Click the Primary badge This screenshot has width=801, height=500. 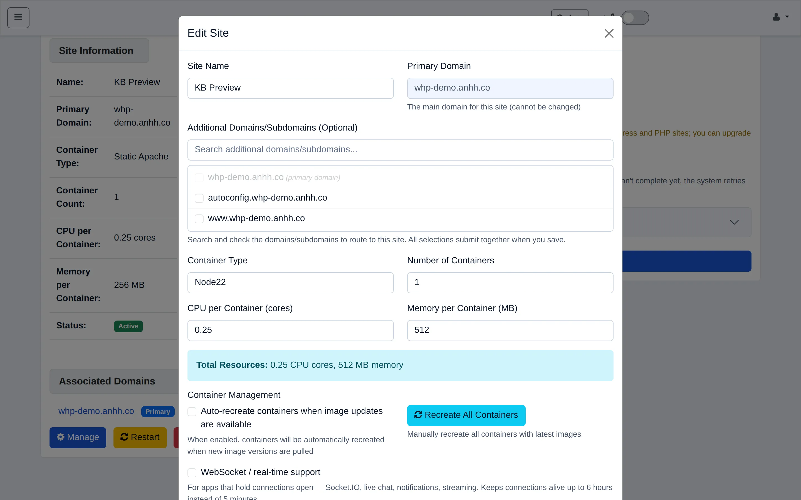(157, 411)
